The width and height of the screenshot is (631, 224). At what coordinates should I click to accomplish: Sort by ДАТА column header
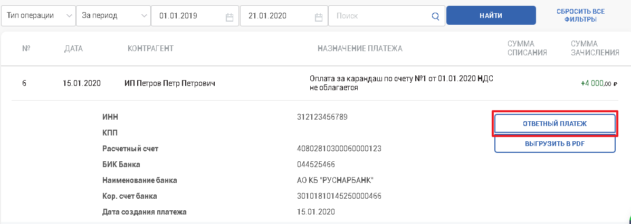73,48
